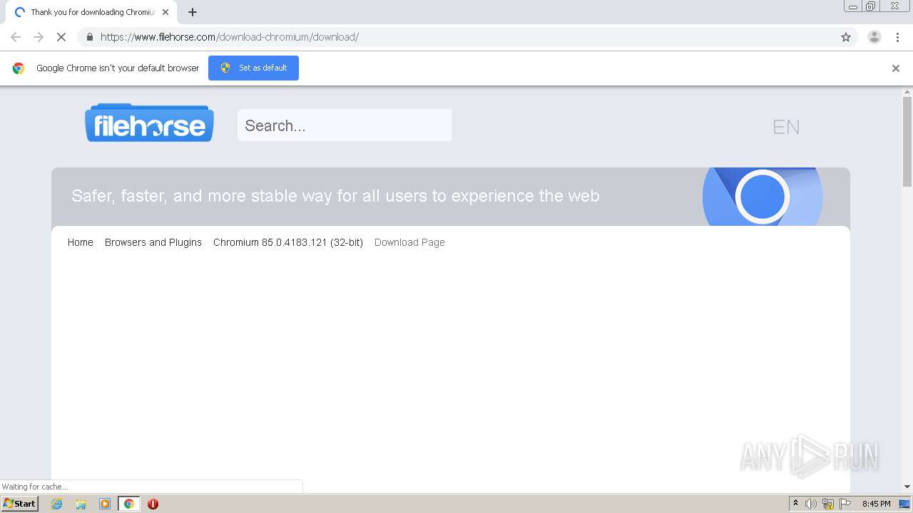Viewport: 913px width, 513px height.
Task: Launch Internet Explorer from taskbar
Action: point(56,504)
